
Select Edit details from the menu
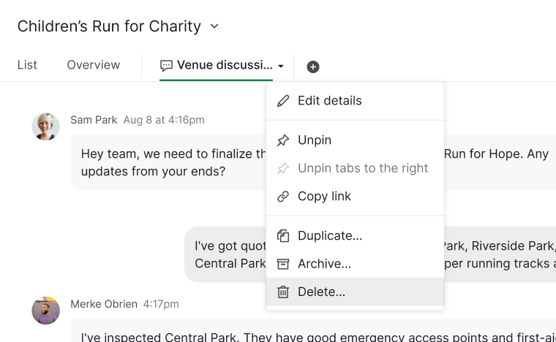pyautogui.click(x=355, y=101)
